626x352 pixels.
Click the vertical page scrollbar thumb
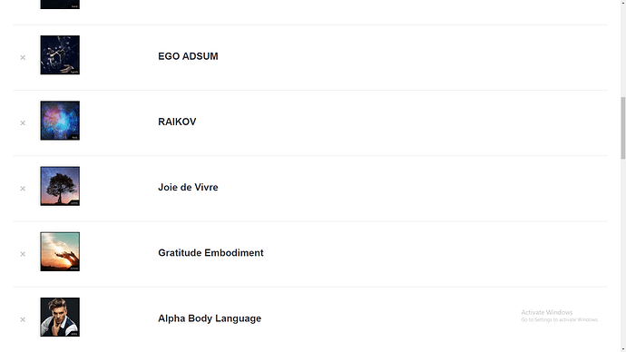(x=622, y=128)
